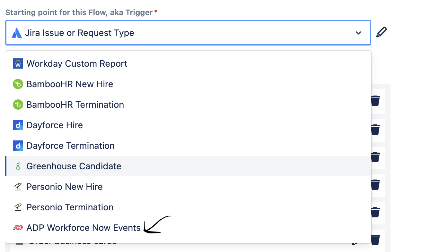Click the pencil edit icon beside trigger field

pyautogui.click(x=381, y=32)
